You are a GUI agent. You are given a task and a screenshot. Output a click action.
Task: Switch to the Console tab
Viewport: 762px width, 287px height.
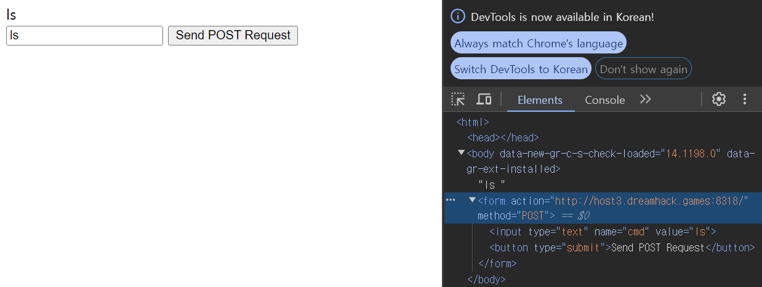[604, 100]
